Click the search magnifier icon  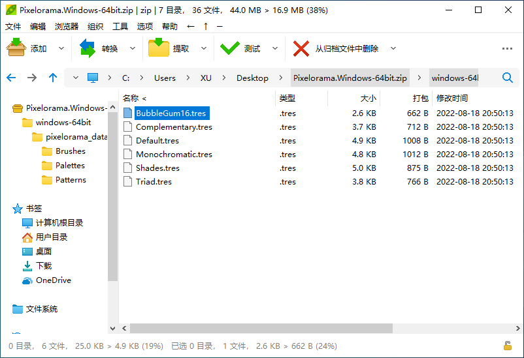508,78
